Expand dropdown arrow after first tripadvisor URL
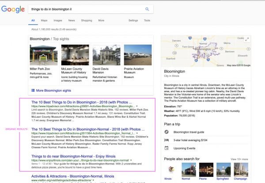The width and height of the screenshot is (265, 183). click(x=137, y=106)
